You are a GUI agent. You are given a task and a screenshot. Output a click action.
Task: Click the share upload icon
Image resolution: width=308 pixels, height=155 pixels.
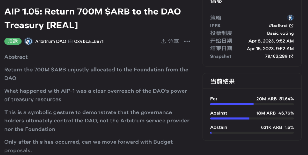163,41
